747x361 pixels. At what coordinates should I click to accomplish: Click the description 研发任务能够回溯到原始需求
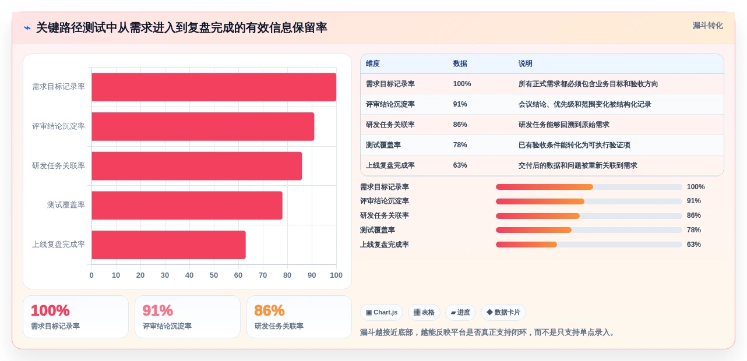(x=564, y=125)
